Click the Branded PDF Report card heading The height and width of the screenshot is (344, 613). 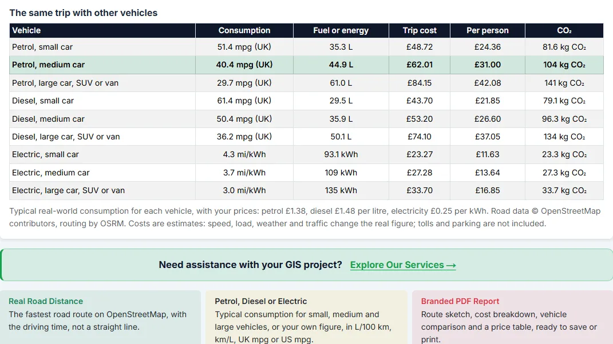pos(460,301)
